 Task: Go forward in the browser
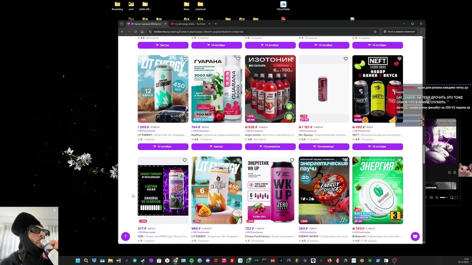tap(129, 32)
